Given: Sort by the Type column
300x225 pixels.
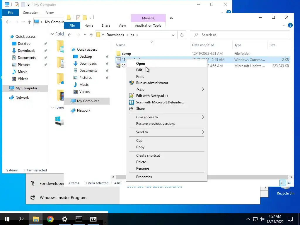Looking at the screenshot, I should [x=250, y=45].
